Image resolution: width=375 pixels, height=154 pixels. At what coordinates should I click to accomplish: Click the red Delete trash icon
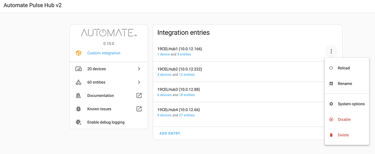(331, 135)
